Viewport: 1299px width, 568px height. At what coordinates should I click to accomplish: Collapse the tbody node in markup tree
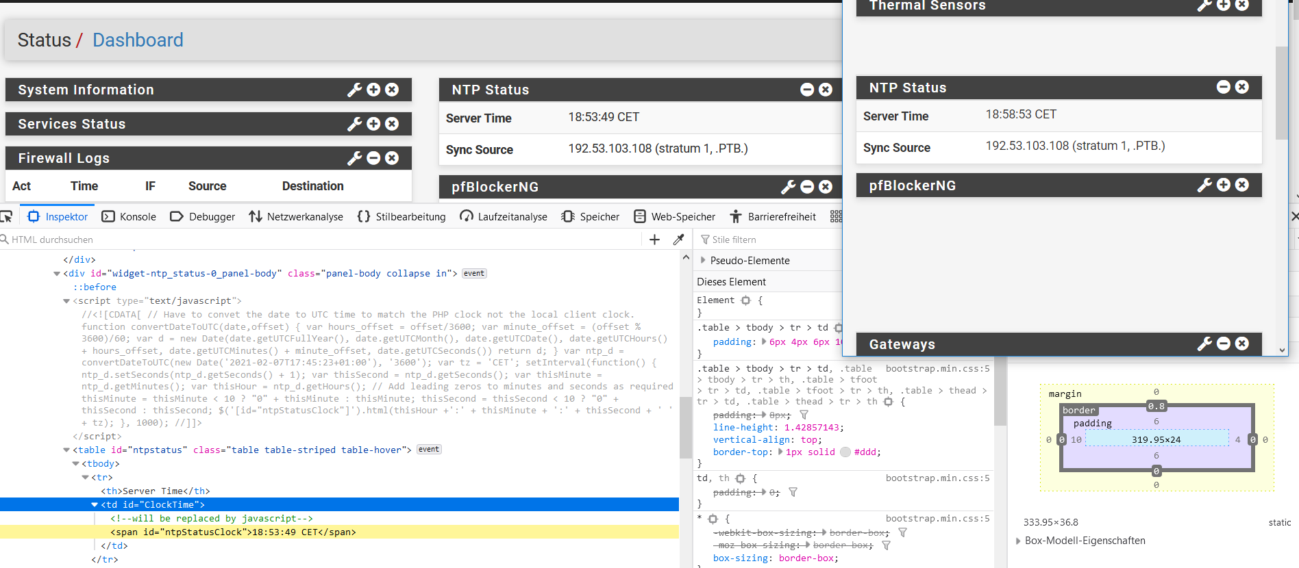click(x=76, y=463)
